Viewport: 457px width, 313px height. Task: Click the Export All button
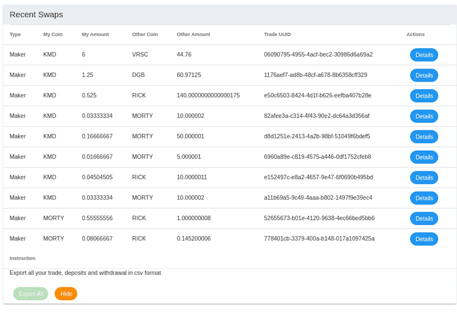[31, 294]
